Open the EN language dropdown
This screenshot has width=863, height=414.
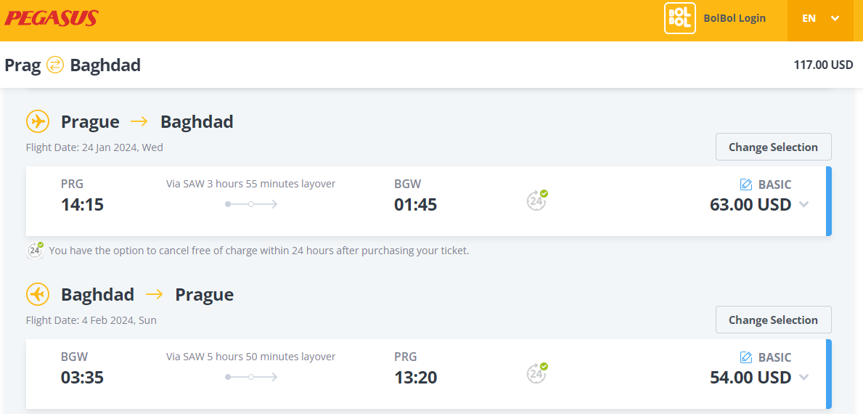point(821,18)
